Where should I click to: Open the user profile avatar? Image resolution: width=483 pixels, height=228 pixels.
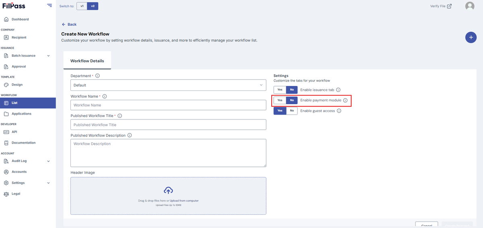[x=470, y=6]
